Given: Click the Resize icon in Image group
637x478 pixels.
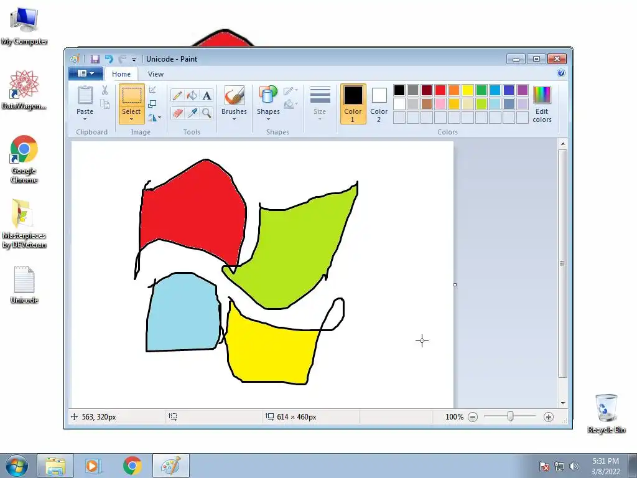Looking at the screenshot, I should tap(152, 104).
